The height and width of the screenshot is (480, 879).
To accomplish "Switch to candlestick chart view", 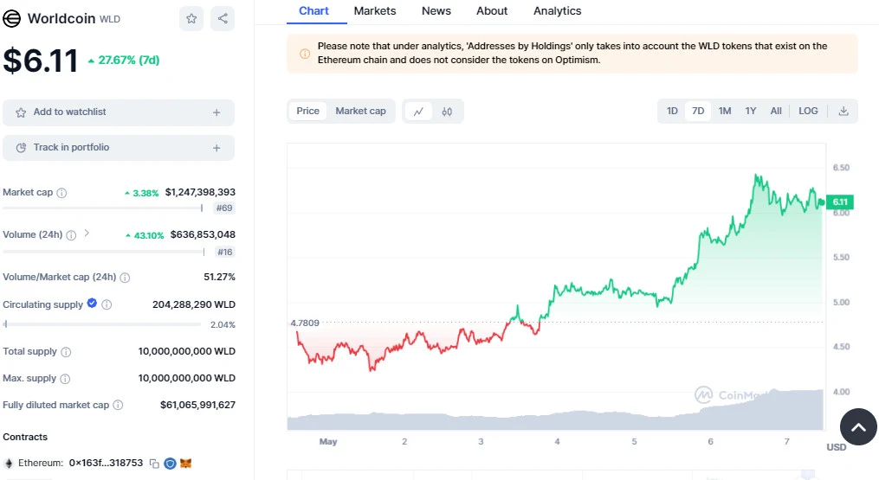I will coord(447,112).
